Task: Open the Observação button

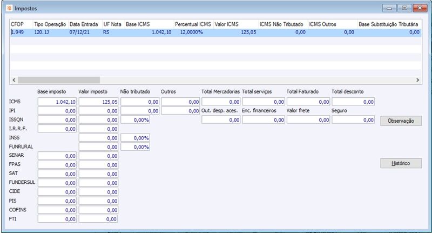Action: click(x=401, y=121)
